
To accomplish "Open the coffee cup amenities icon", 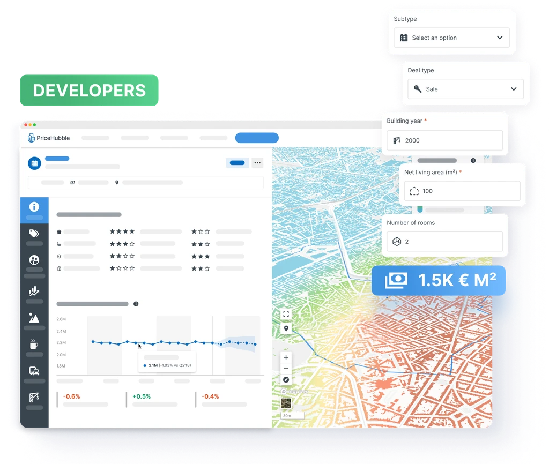I will tap(34, 344).
